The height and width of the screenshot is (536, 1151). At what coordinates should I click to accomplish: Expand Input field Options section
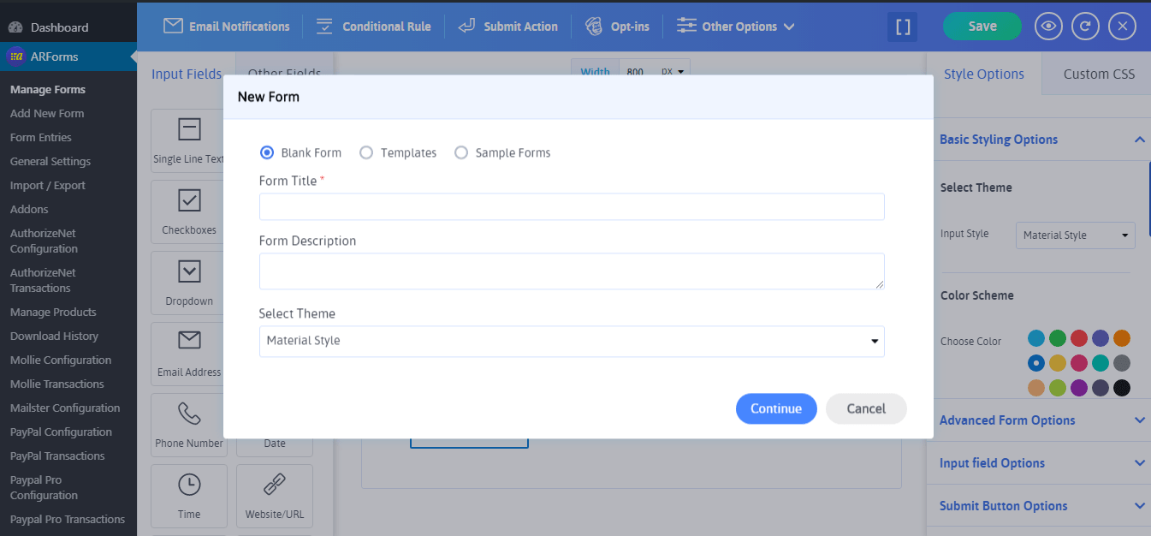[1139, 463]
